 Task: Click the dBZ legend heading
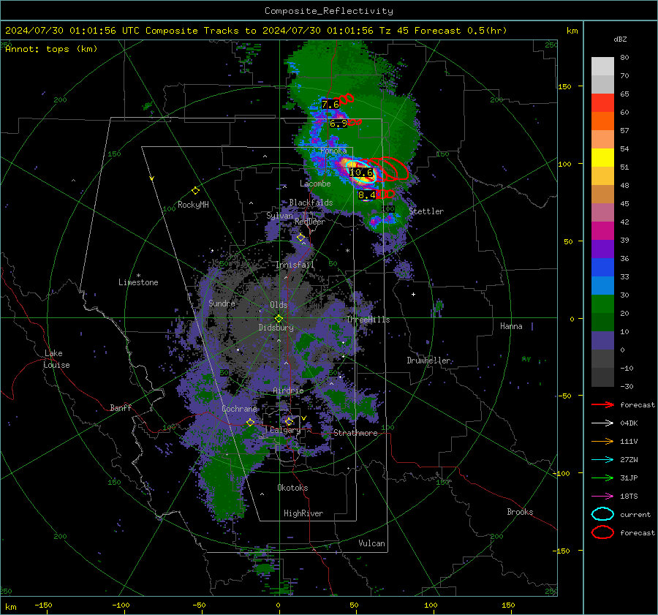(620, 39)
